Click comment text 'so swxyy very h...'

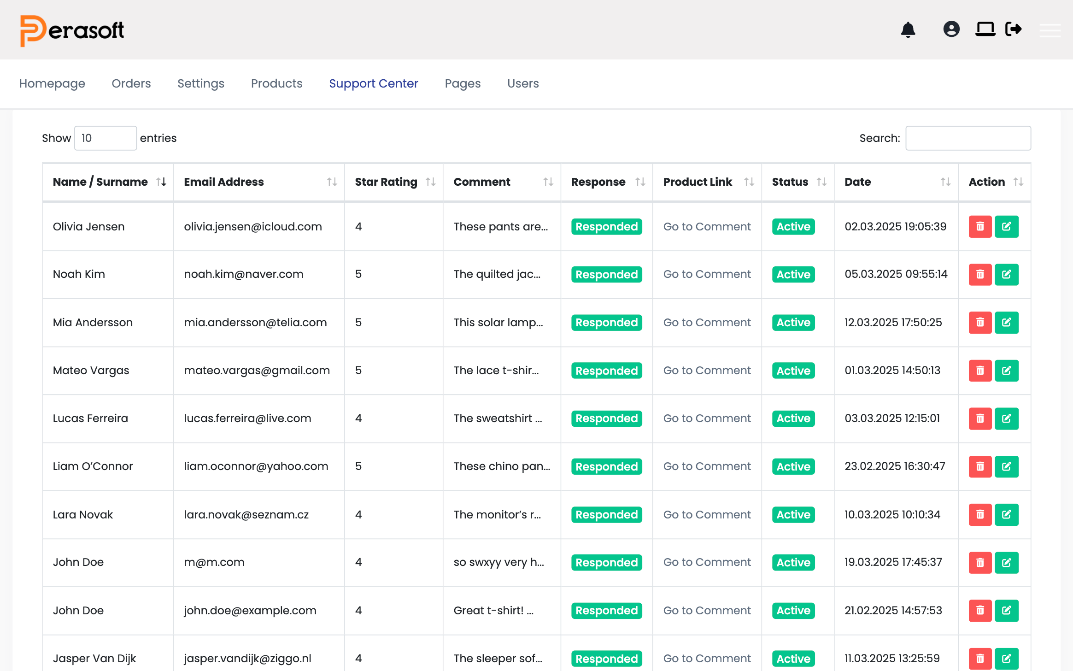point(499,562)
